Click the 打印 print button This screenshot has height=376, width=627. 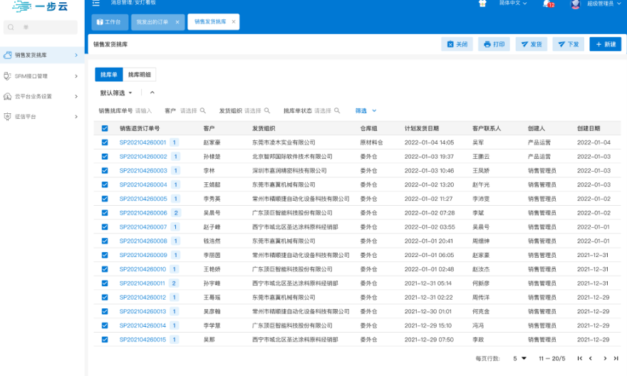[x=494, y=44]
